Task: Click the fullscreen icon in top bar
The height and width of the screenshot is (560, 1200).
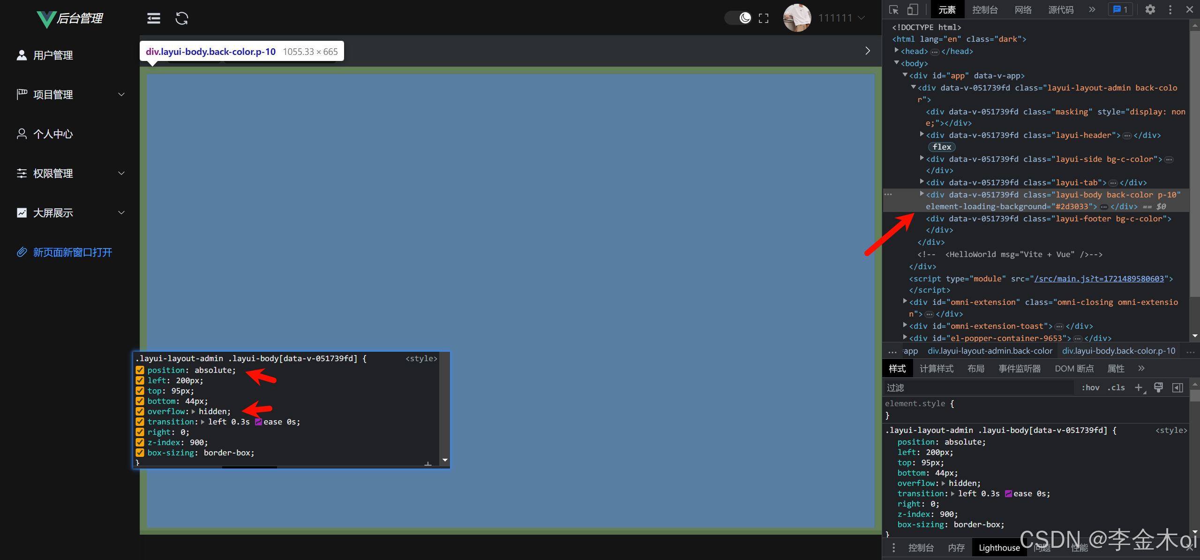Action: coord(763,18)
